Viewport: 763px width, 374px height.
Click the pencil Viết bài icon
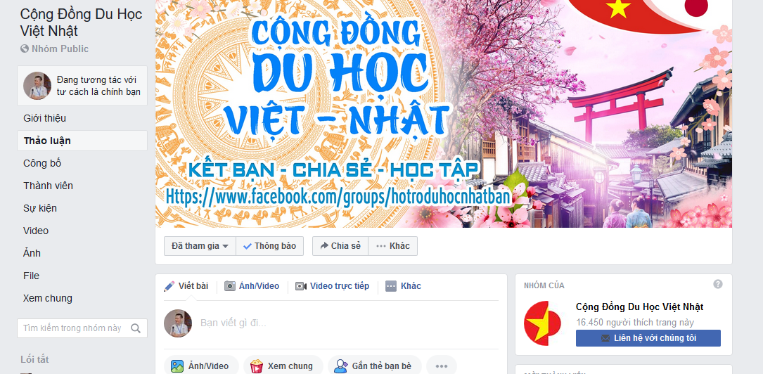point(169,286)
